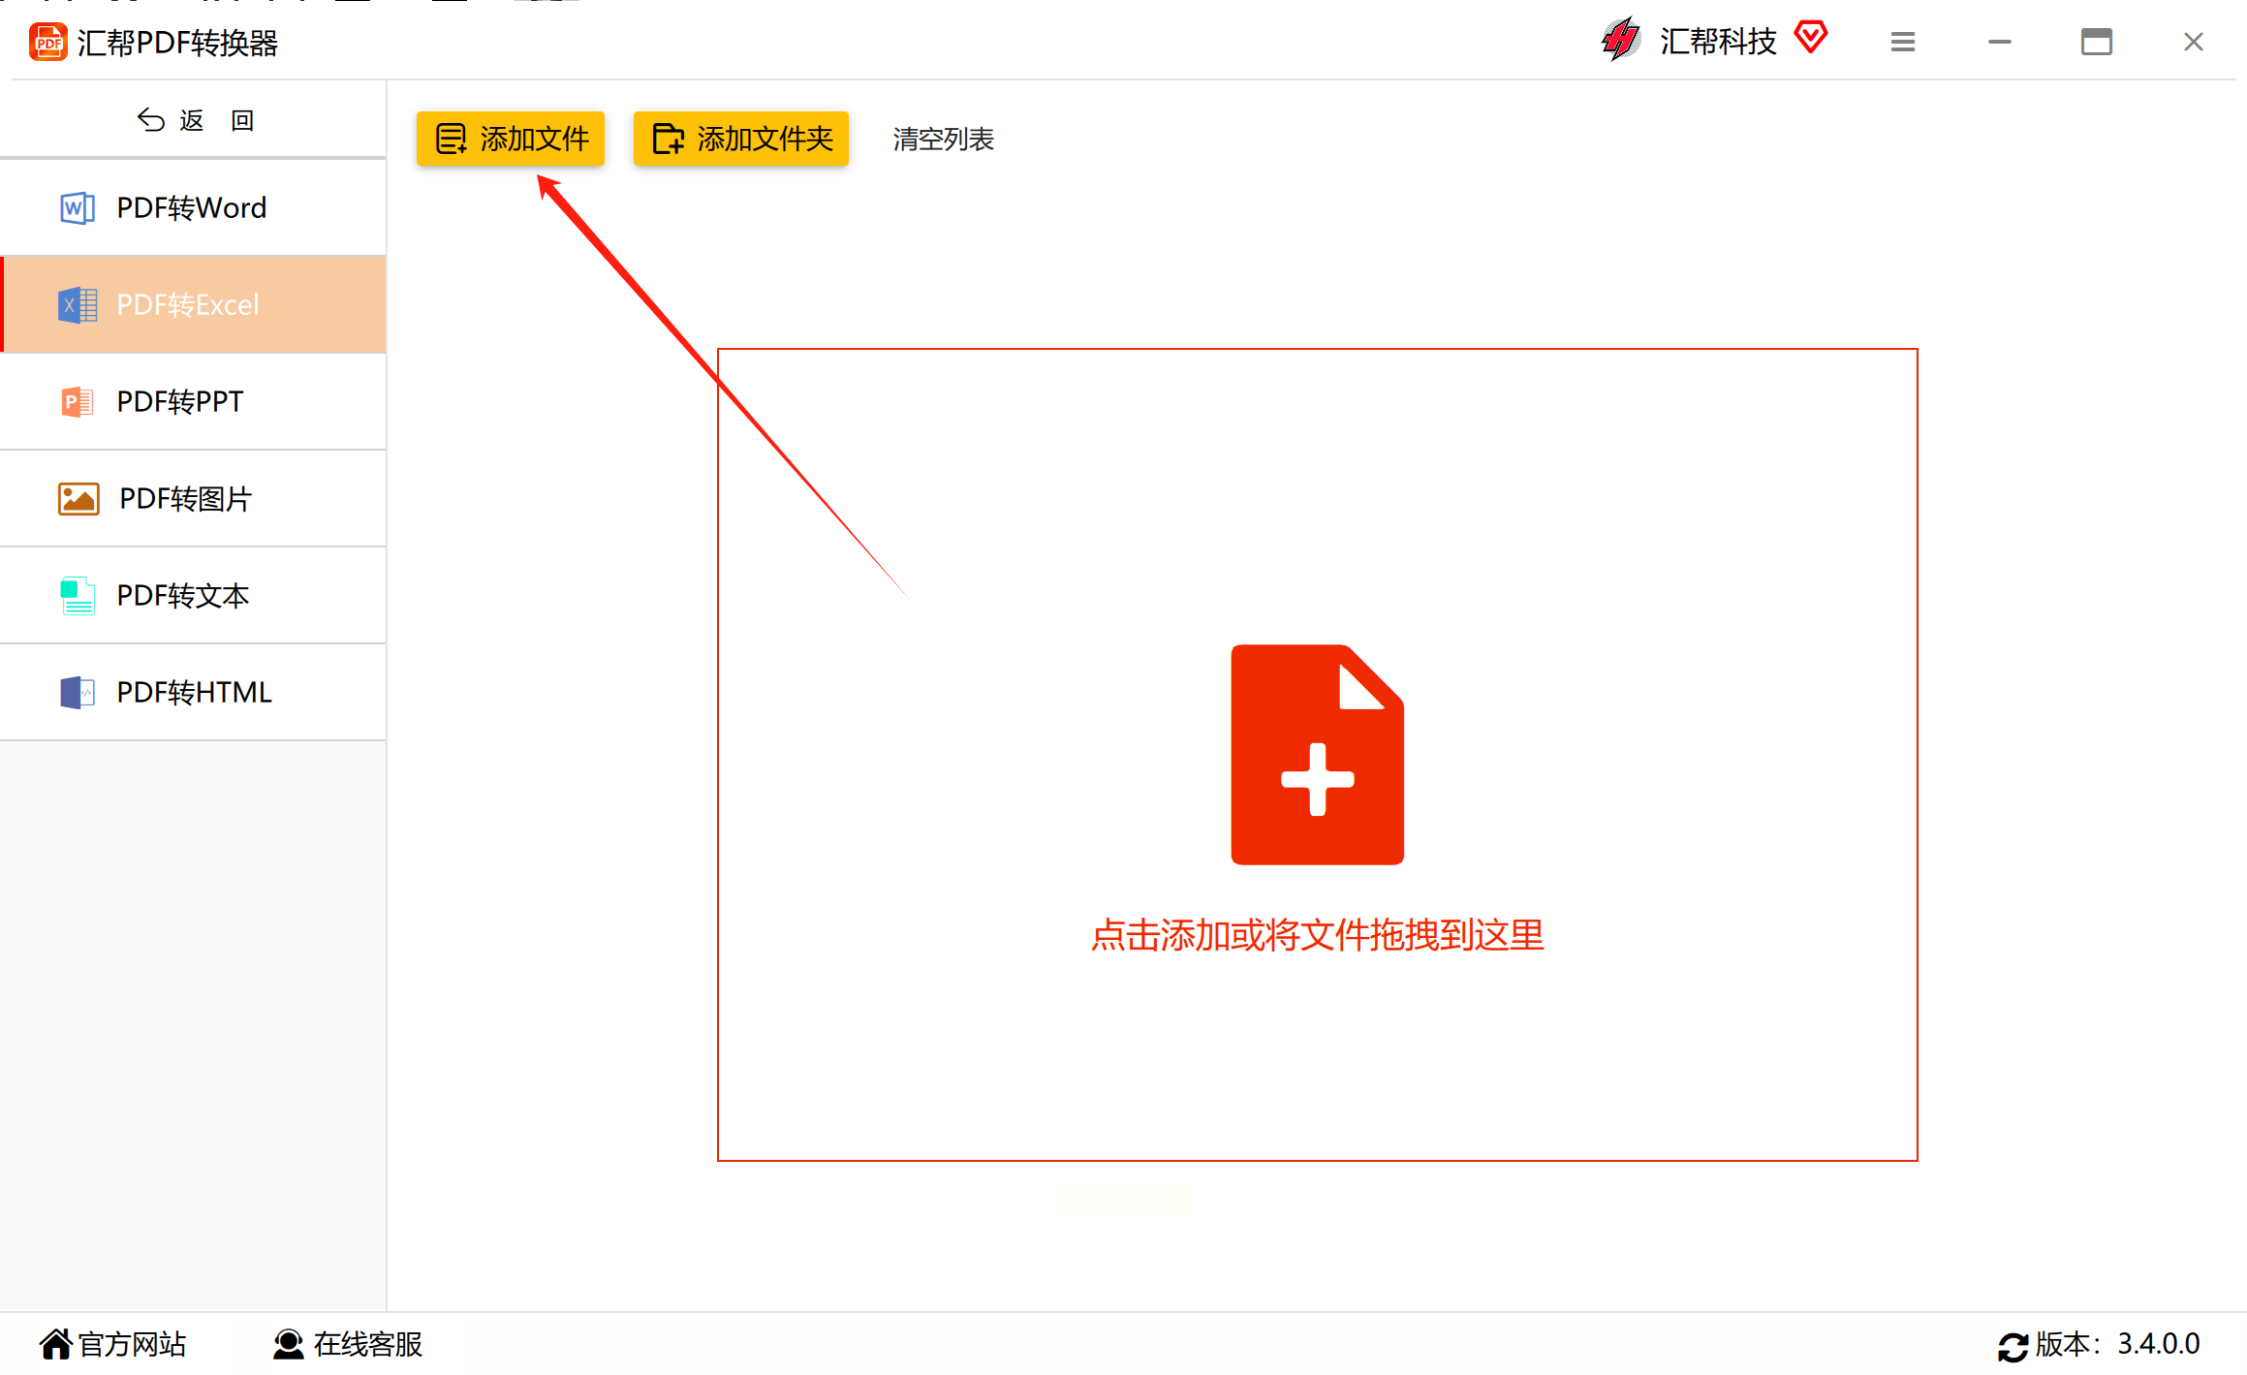The height and width of the screenshot is (1375, 2247).
Task: Select the PDF转图片 menu item
Action: (194, 498)
